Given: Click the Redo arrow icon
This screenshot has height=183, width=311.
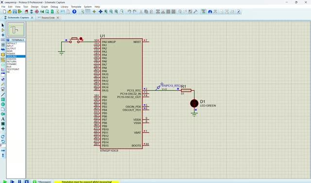Looking at the screenshot, I should [x=135, y=12].
